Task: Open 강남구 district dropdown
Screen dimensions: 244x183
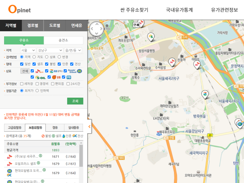Action: (50, 50)
